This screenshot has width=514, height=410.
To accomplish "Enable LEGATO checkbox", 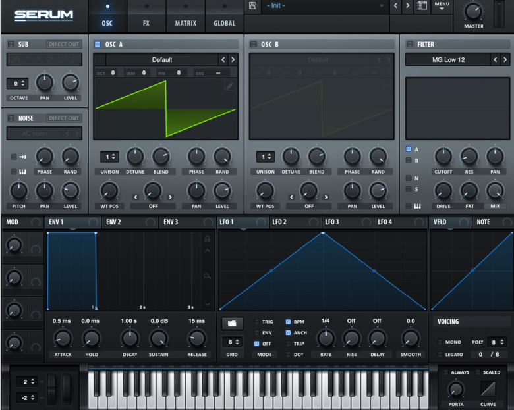I will (x=440, y=354).
